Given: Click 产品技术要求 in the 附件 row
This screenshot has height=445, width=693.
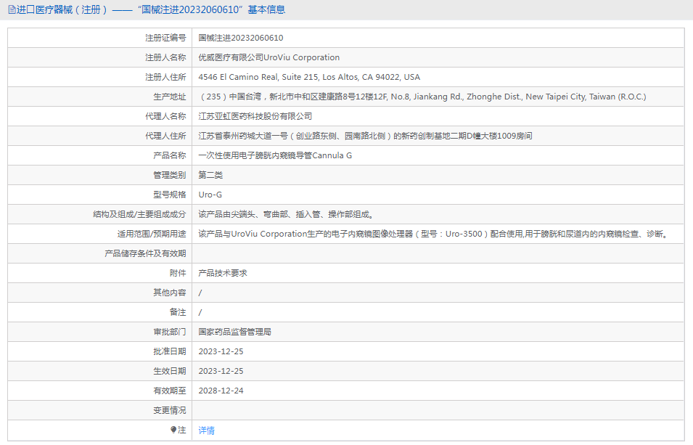Looking at the screenshot, I should click(x=223, y=273).
